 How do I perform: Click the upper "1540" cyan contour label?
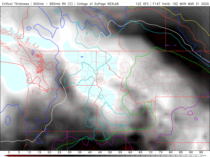coord(77,23)
